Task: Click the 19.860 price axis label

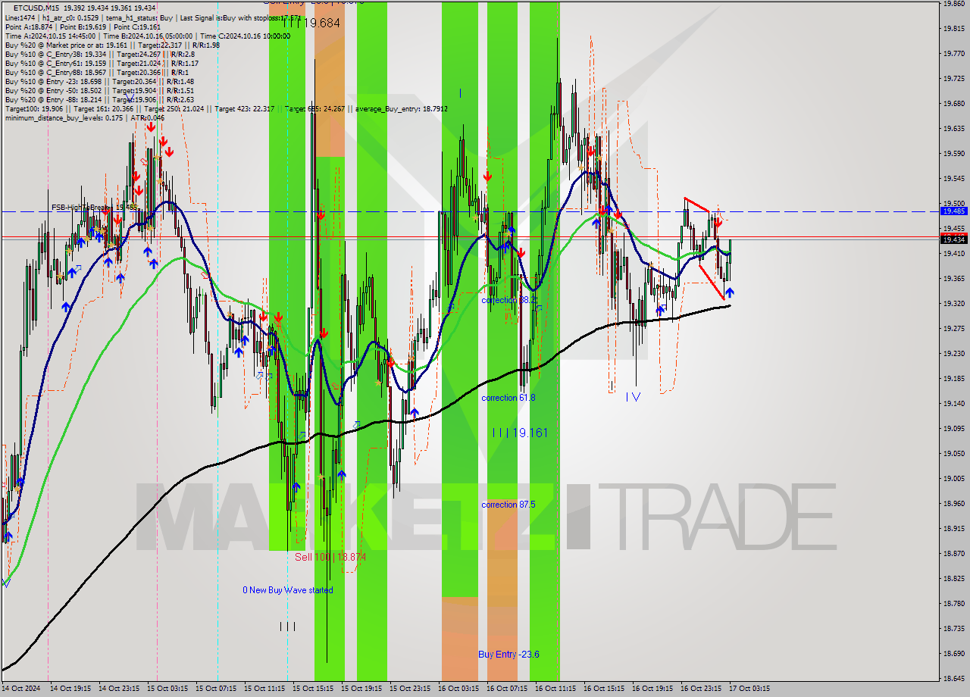Action: pos(953,4)
